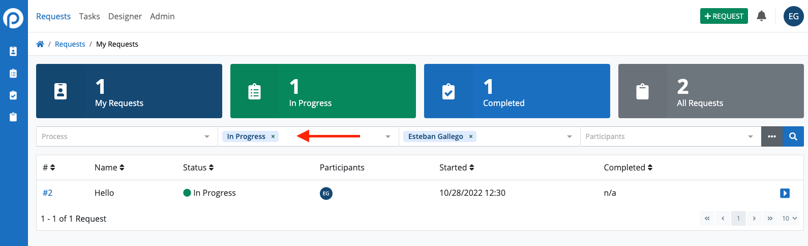The height and width of the screenshot is (246, 808).
Task: Open In Progress sidebar clipboard-list icon
Action: 13,74
